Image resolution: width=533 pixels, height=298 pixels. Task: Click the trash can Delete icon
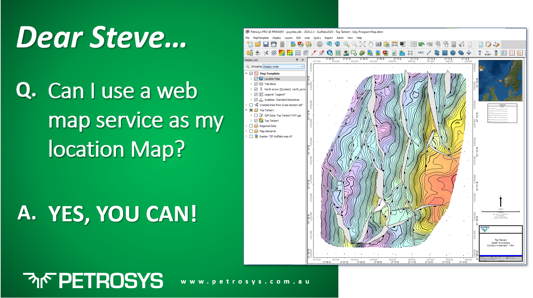click(x=454, y=44)
